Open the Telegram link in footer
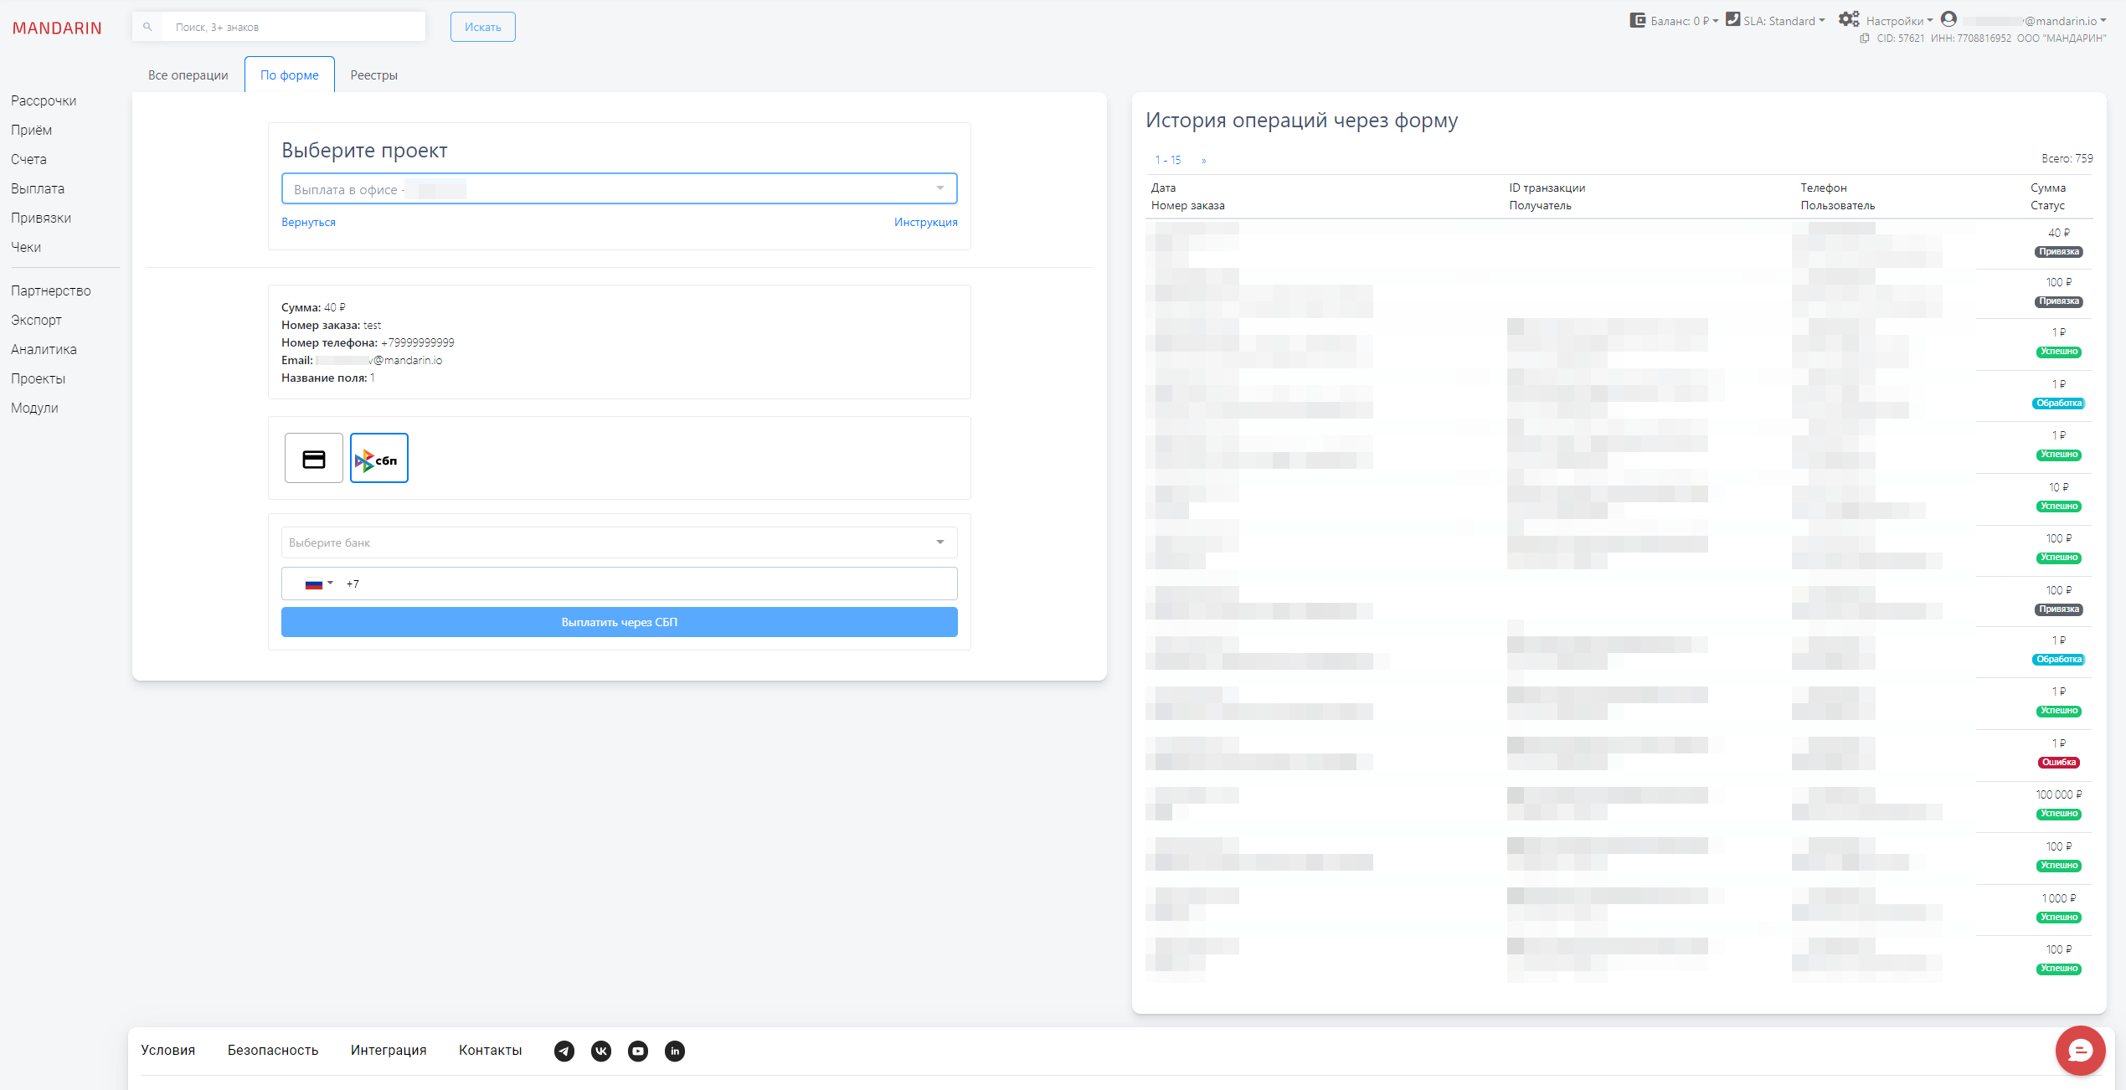 (564, 1051)
